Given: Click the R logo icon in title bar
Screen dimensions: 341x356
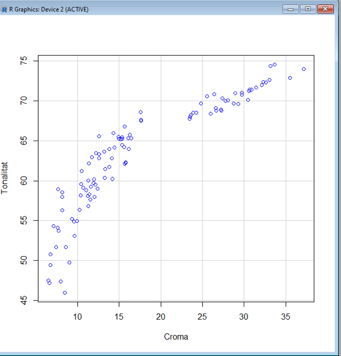Looking at the screenshot, I should (x=4, y=9).
